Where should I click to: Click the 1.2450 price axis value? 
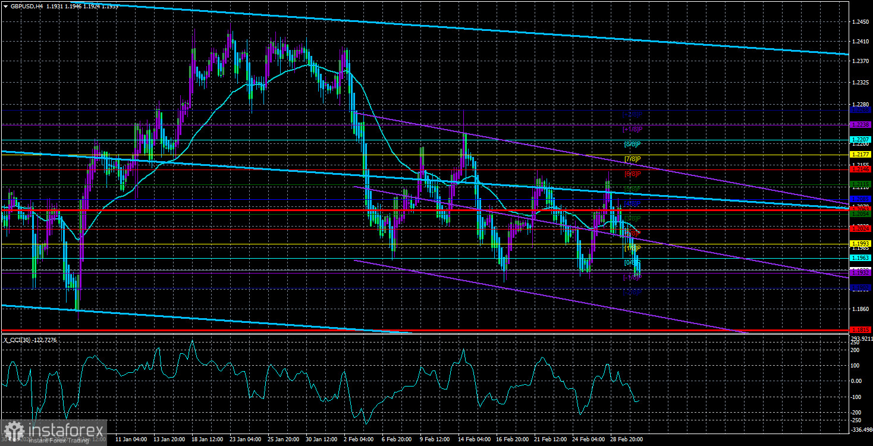pyautogui.click(x=861, y=22)
